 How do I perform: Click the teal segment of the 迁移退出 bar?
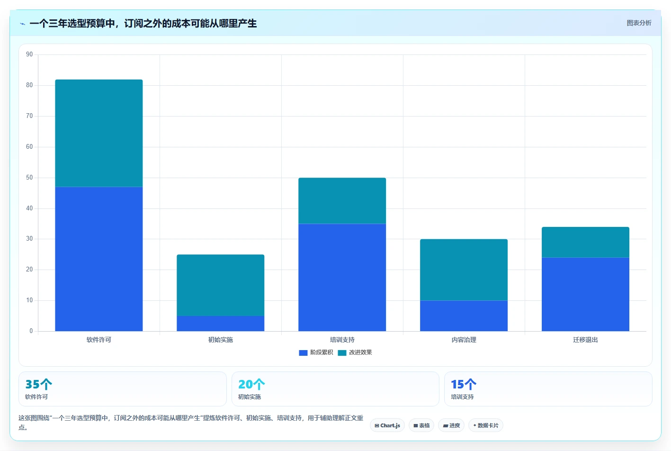pos(586,242)
